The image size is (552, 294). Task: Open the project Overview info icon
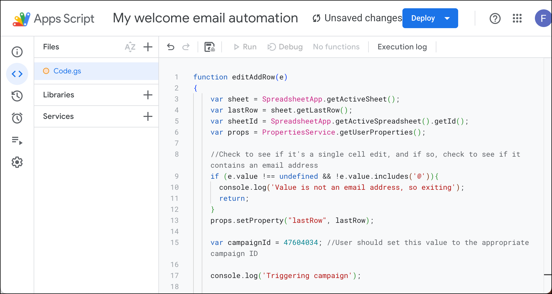tap(17, 52)
